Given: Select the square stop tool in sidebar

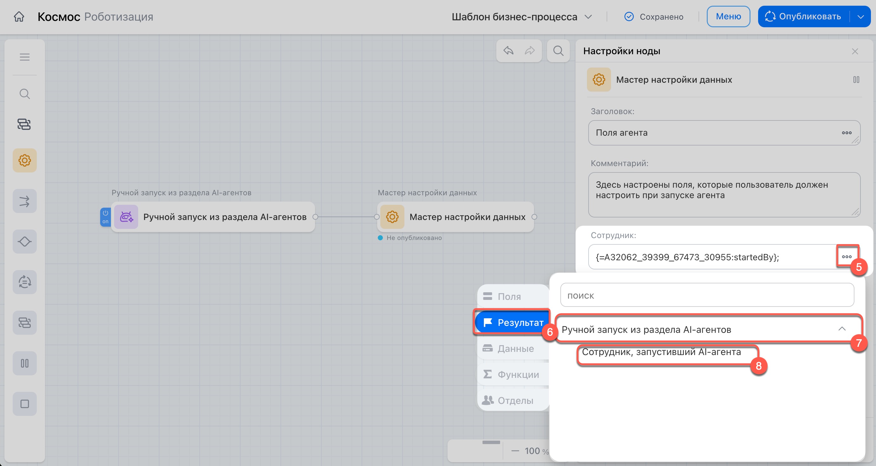Looking at the screenshot, I should click(24, 404).
